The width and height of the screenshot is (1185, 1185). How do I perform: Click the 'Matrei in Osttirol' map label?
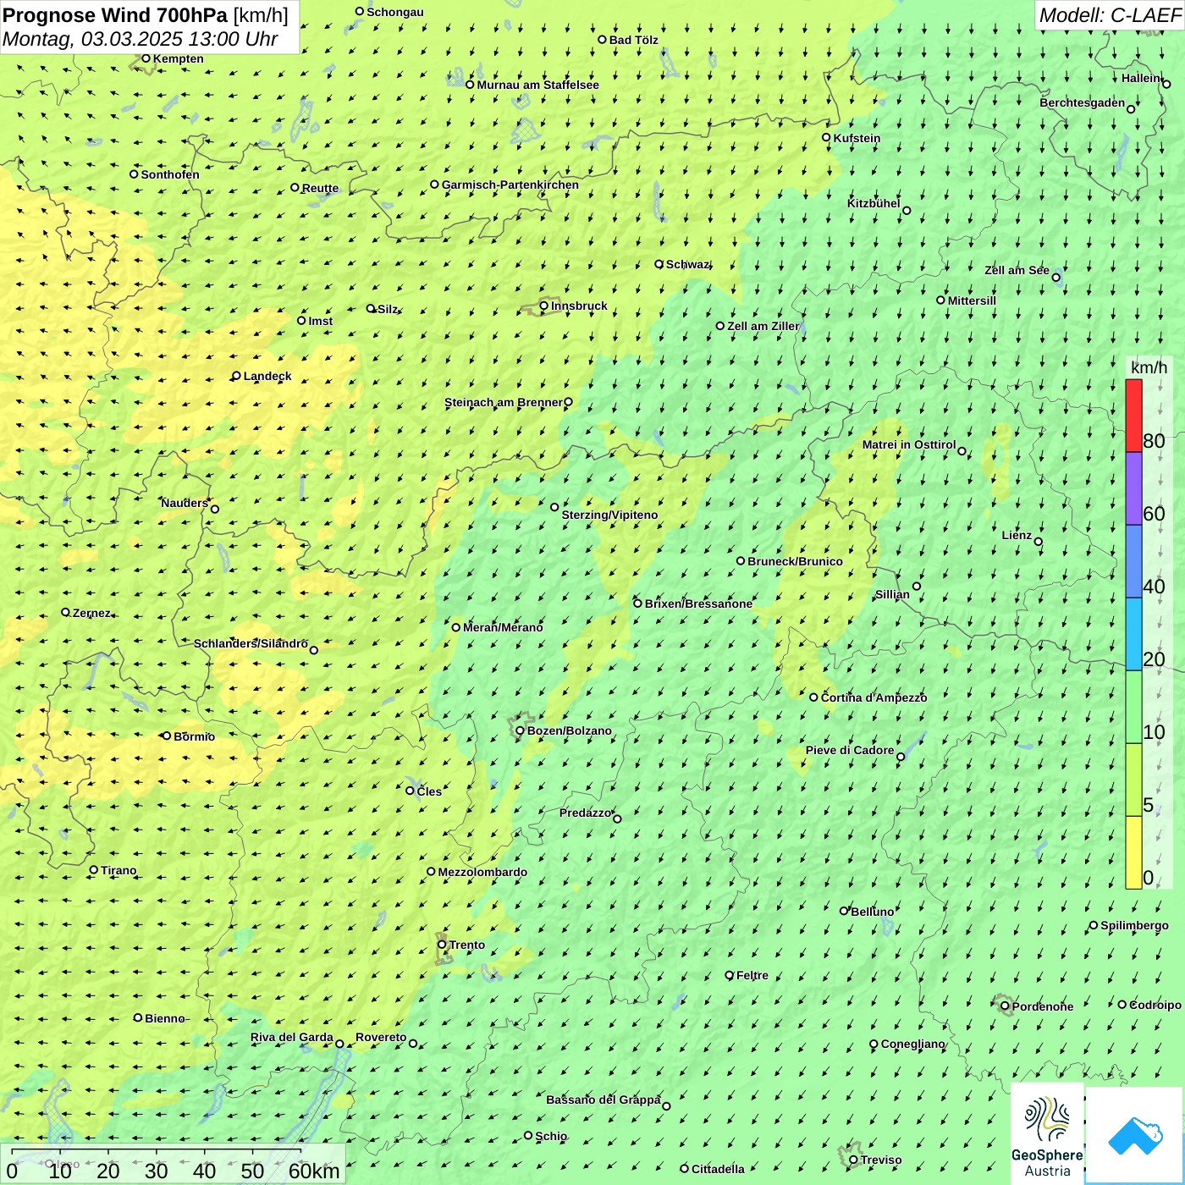point(909,444)
